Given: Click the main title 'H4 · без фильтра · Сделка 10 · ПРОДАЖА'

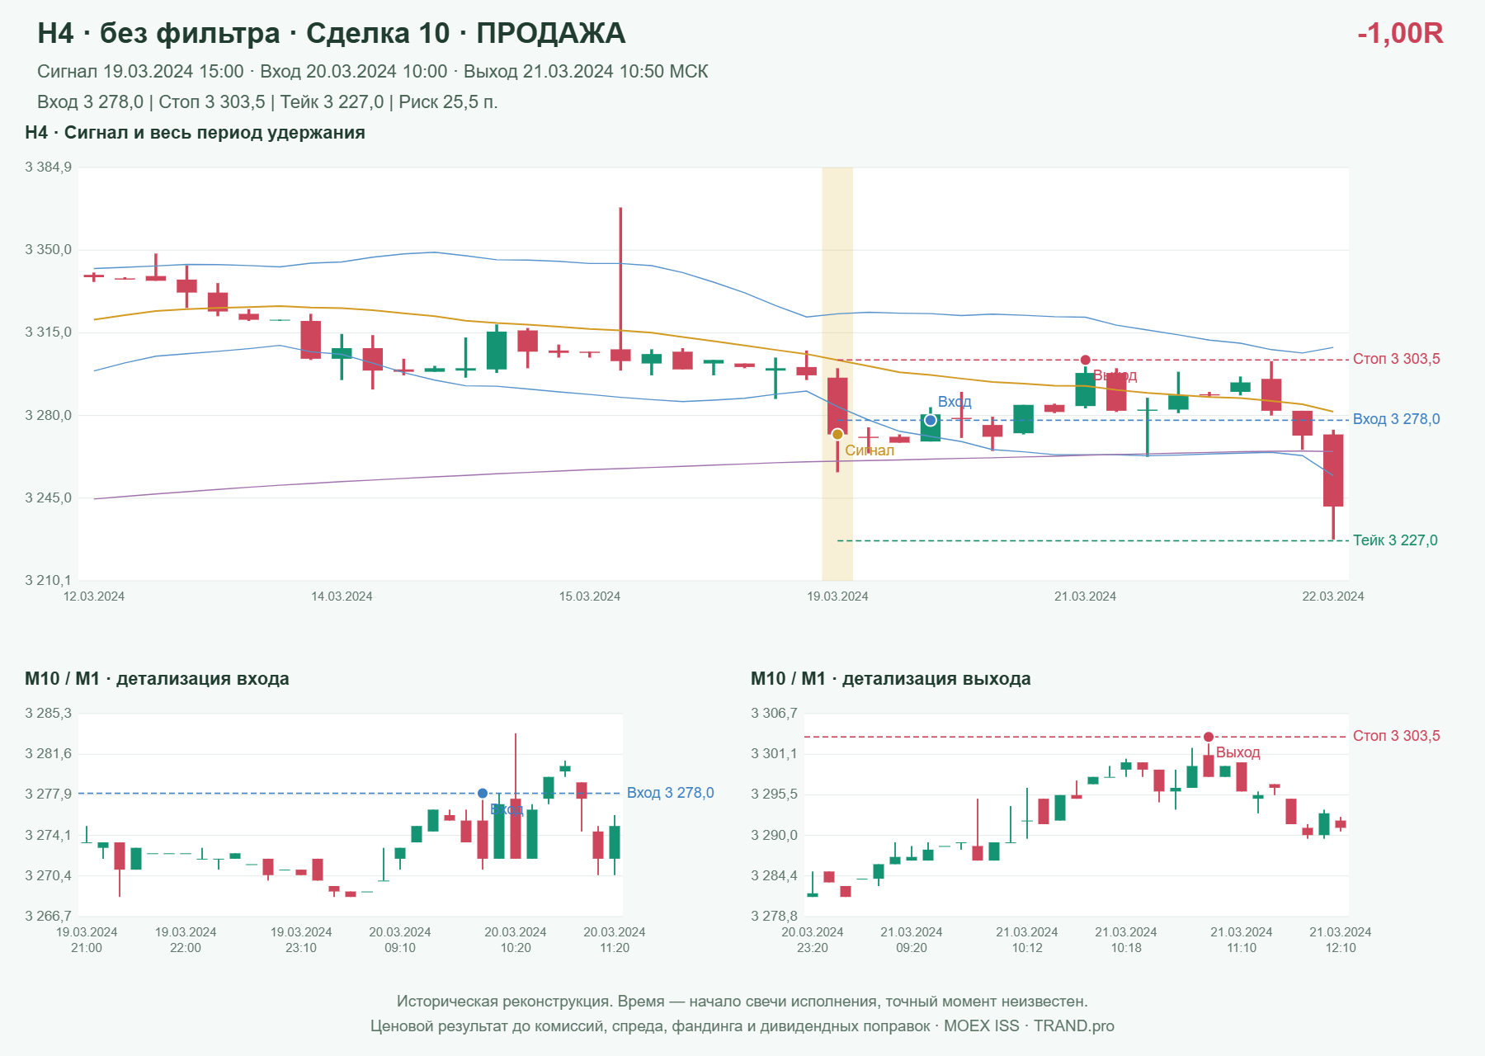Looking at the screenshot, I should point(332,33).
